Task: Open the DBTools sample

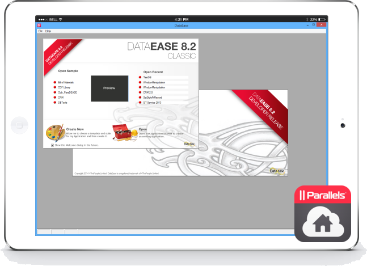Action: point(62,103)
